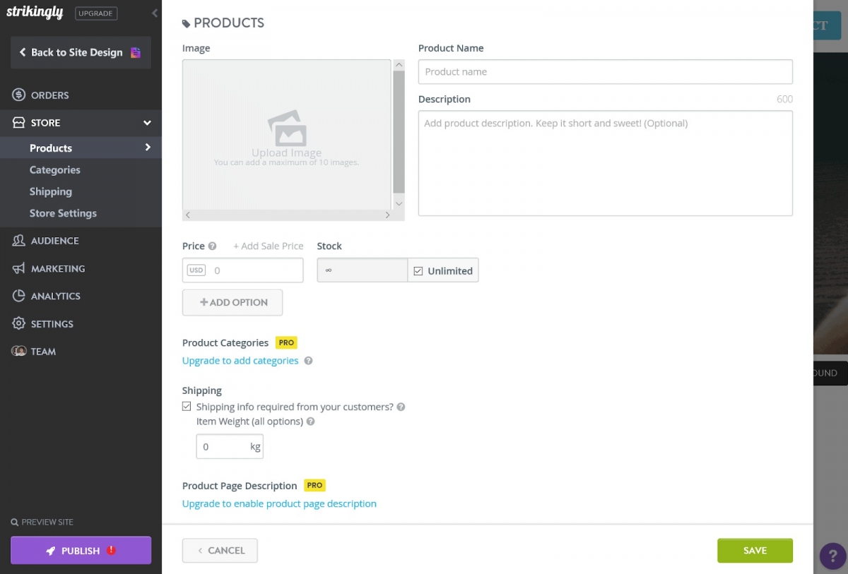Open Analytics via pie chart icon
The image size is (848, 574).
18,297
